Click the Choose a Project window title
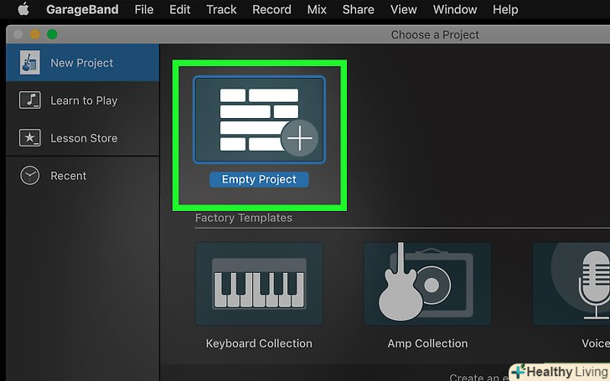The height and width of the screenshot is (381, 610). click(435, 34)
